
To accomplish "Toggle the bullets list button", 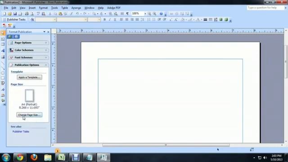I will (x=154, y=20).
